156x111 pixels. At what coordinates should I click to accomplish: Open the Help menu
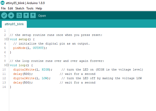(x=39, y=8)
